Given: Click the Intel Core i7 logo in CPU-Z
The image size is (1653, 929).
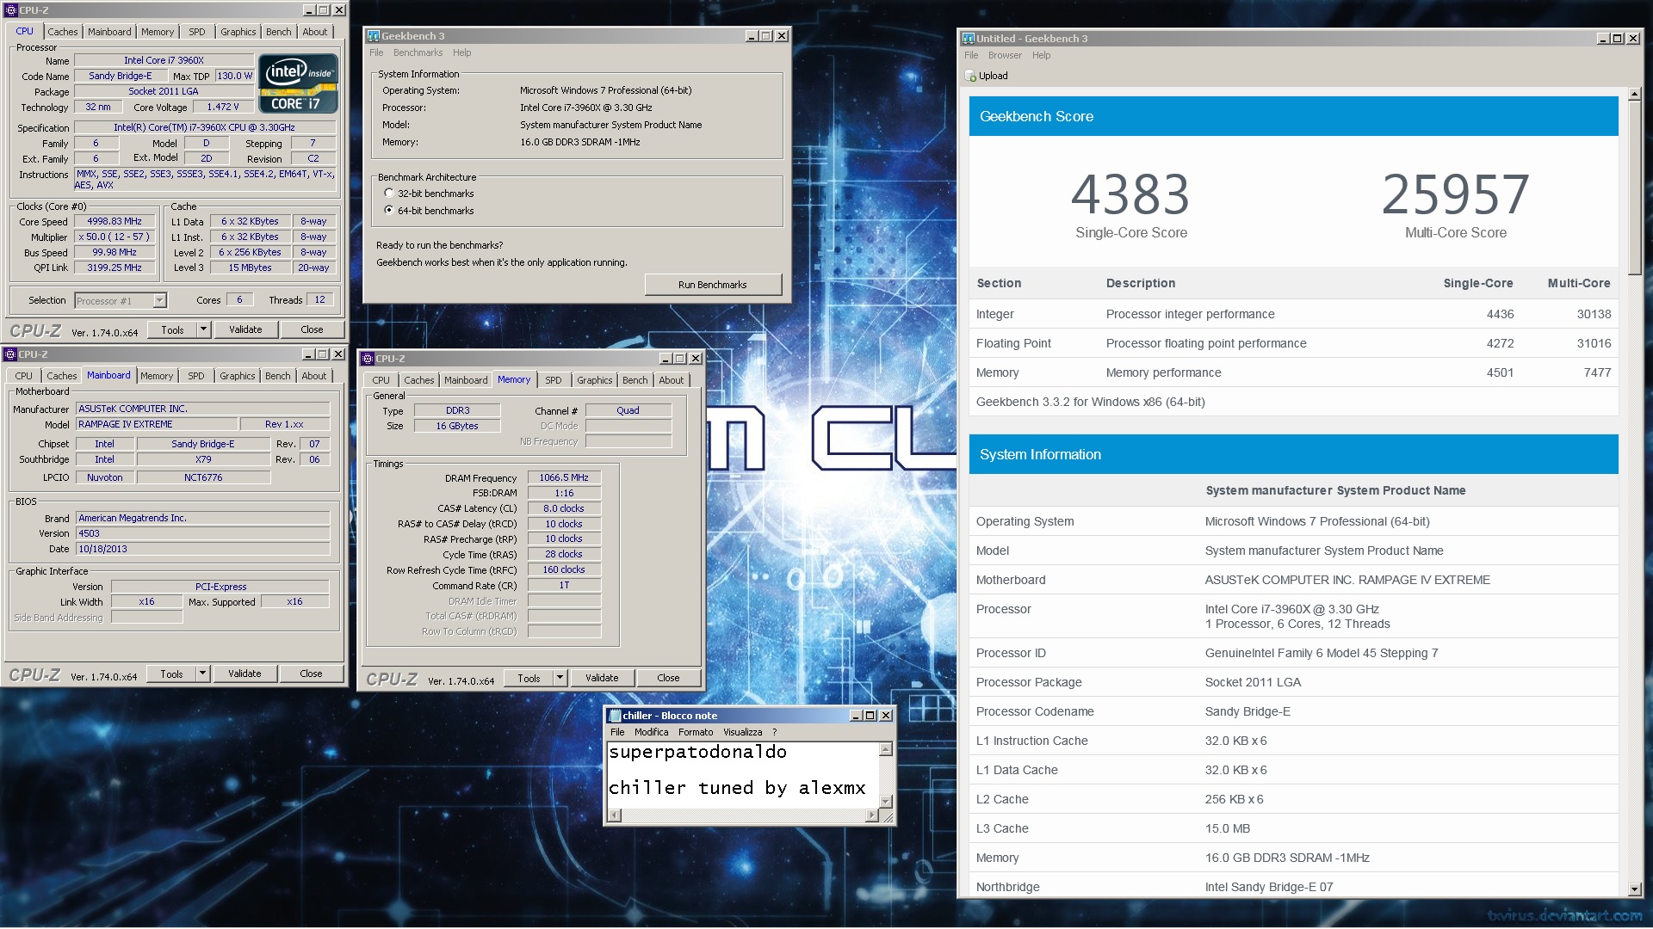Looking at the screenshot, I should 299,84.
